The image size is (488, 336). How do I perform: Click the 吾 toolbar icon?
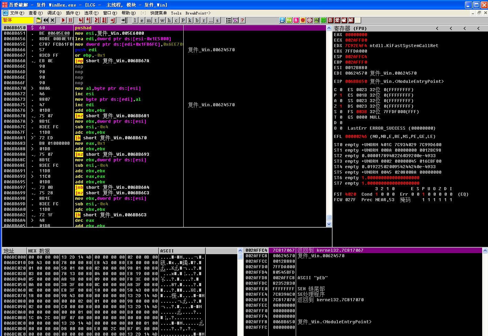330,20
